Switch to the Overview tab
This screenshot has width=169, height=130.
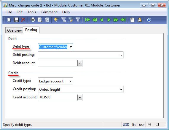coord(14,30)
